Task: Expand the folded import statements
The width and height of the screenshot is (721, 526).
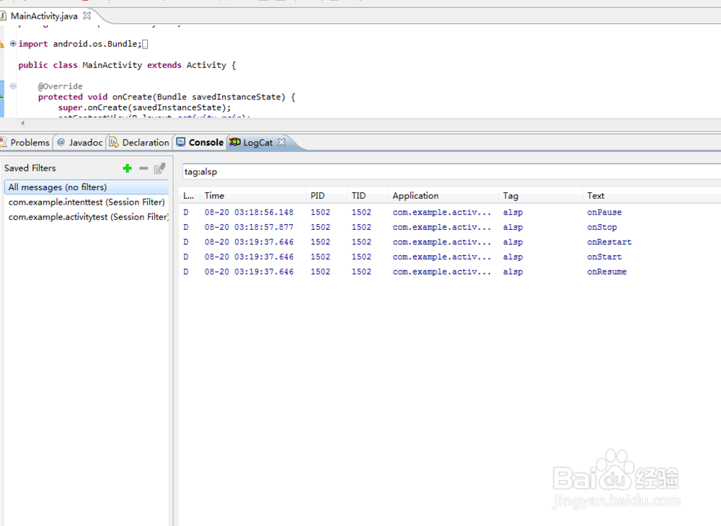Action: click(x=13, y=44)
